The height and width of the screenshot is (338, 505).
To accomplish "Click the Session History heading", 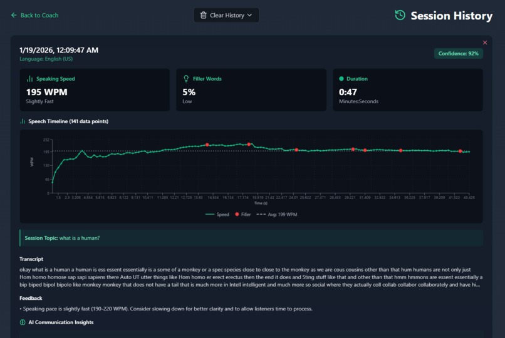I will (x=452, y=16).
